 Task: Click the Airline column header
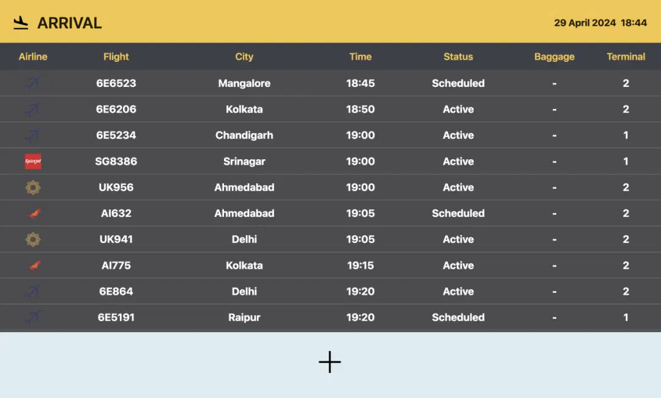pyautogui.click(x=33, y=57)
